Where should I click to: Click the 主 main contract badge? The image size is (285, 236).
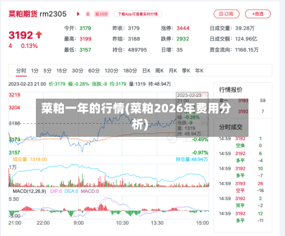pos(88,14)
